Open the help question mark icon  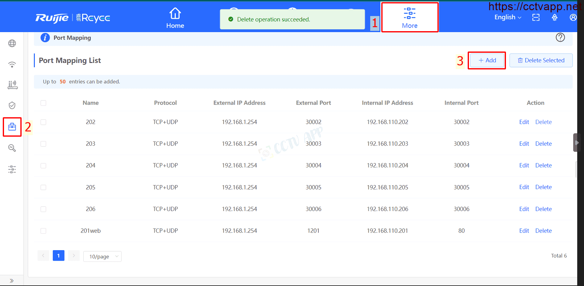tap(560, 38)
